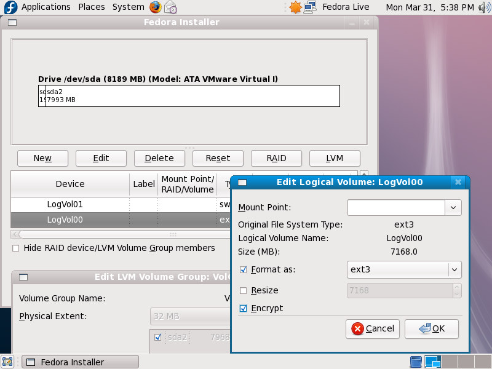The height and width of the screenshot is (369, 492).
Task: Click the Mount Point text field
Action: click(x=396, y=207)
